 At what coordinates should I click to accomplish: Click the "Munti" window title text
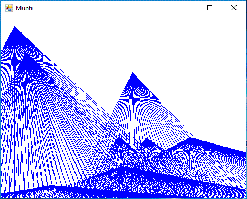tap(24, 8)
